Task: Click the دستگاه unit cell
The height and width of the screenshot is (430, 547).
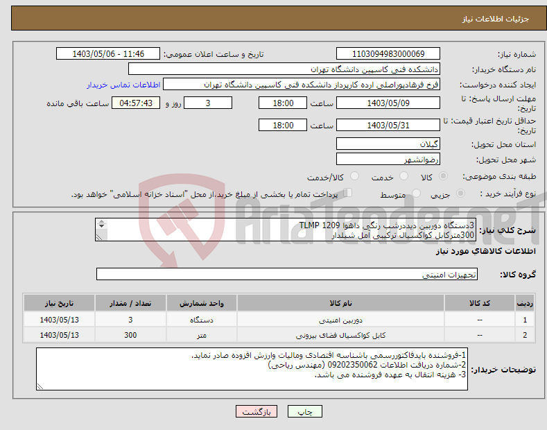Action: pos(202,320)
